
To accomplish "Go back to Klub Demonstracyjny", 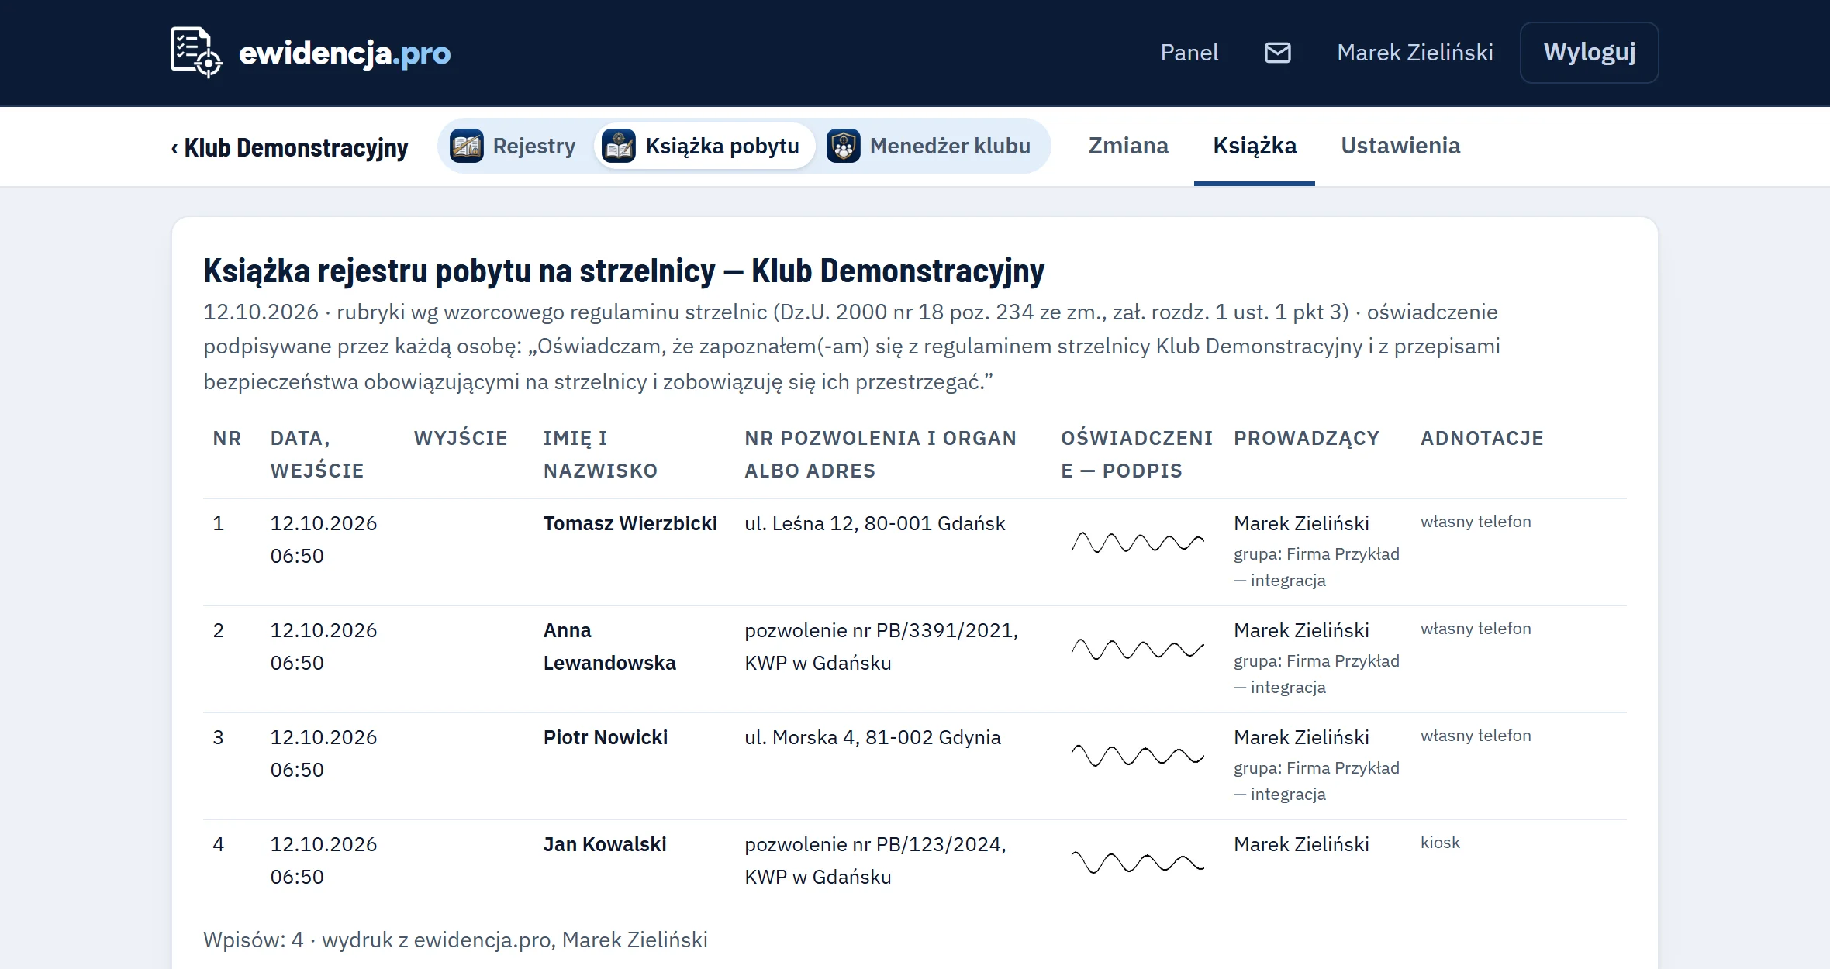I will point(290,147).
